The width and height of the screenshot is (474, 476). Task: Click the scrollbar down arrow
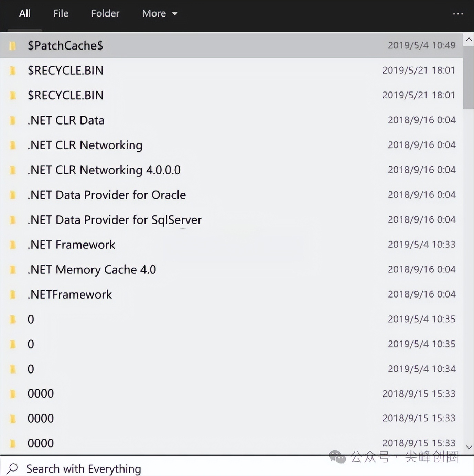click(468, 447)
